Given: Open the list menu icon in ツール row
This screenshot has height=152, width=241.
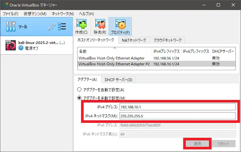Looking at the screenshot, I should 62,27.
